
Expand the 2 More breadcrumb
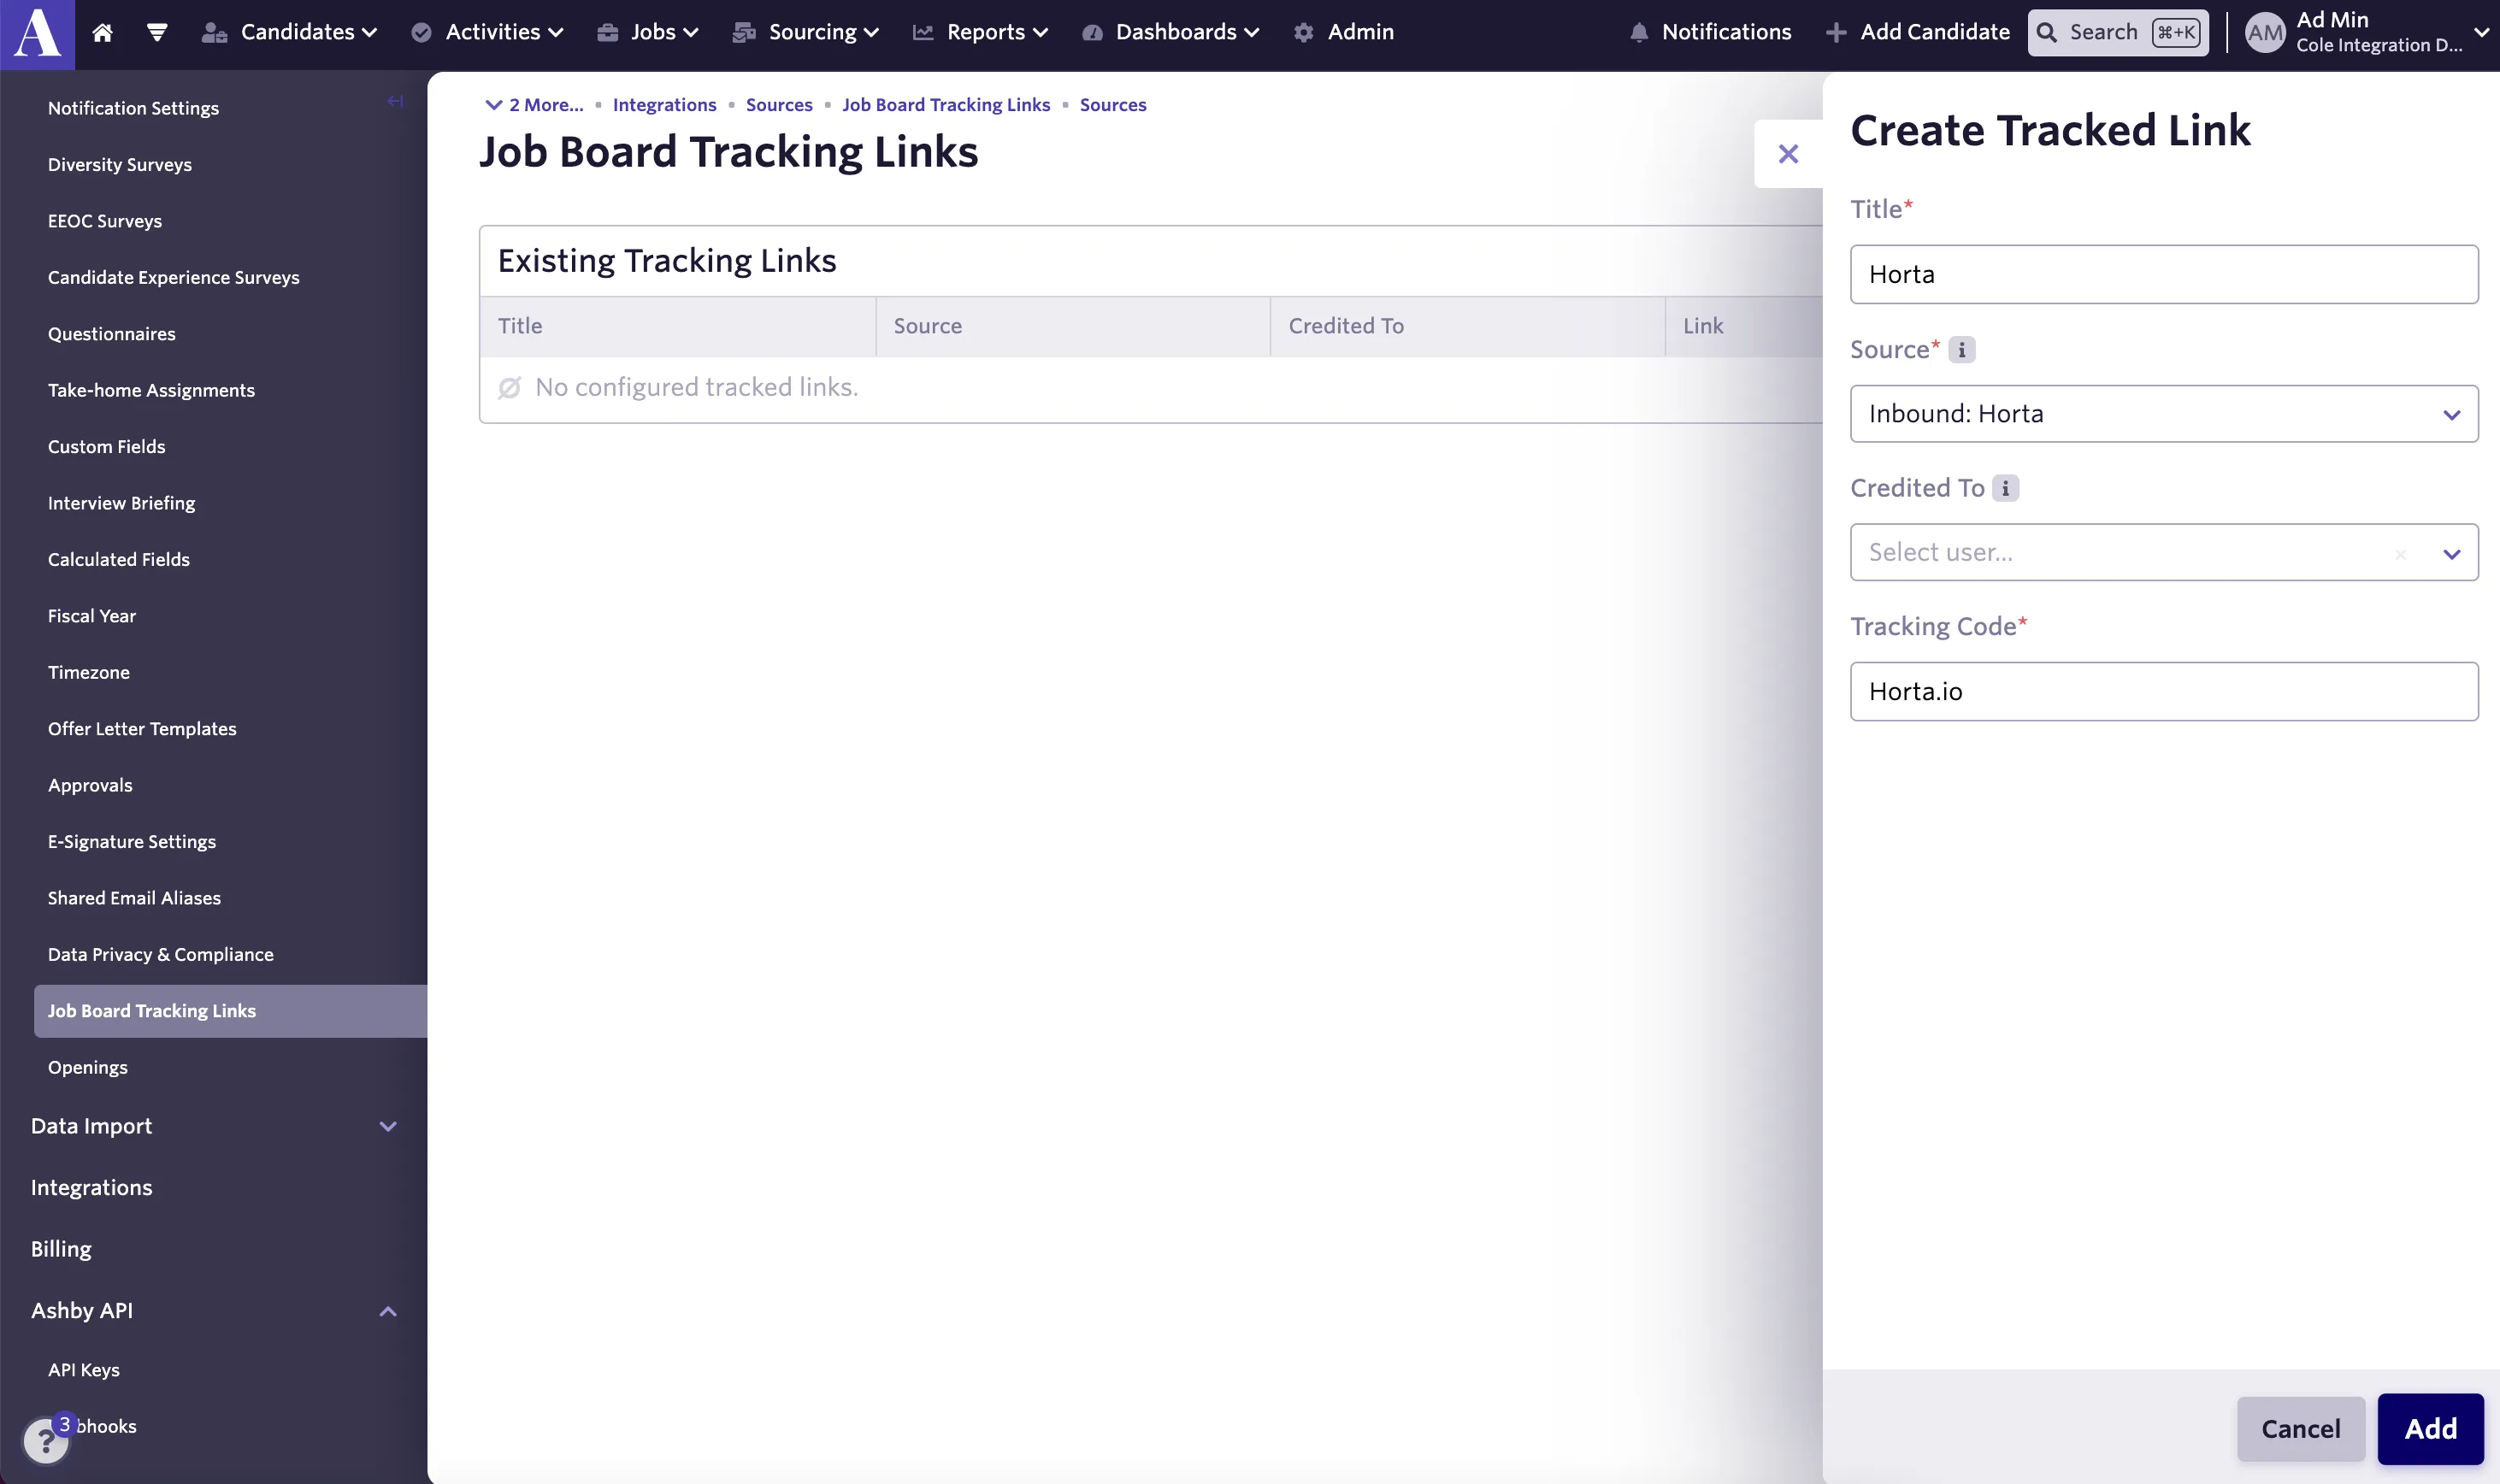click(534, 105)
